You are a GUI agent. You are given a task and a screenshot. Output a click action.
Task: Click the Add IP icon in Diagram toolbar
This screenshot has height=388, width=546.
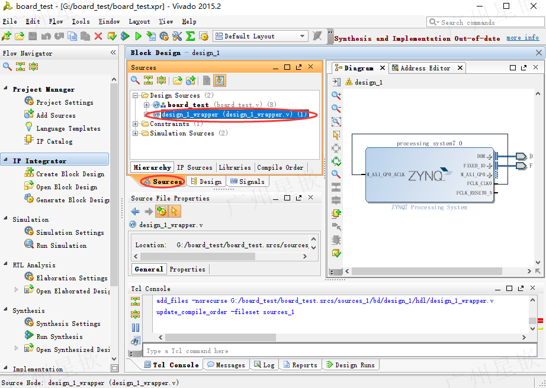click(x=336, y=214)
